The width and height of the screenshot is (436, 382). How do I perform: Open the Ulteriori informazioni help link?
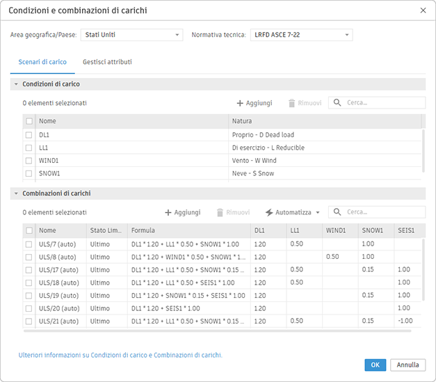pos(120,355)
